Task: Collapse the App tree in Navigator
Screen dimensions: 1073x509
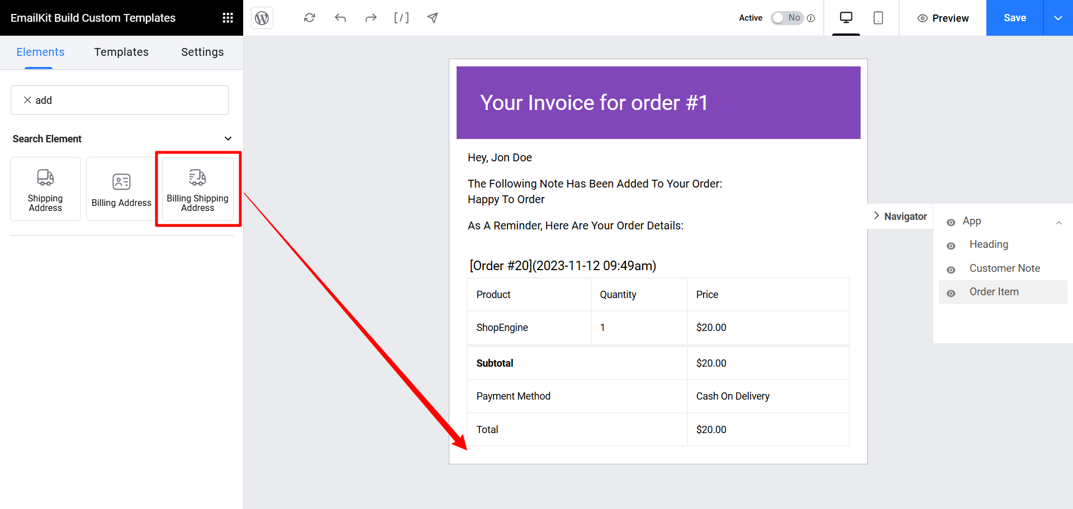Action: [1058, 223]
